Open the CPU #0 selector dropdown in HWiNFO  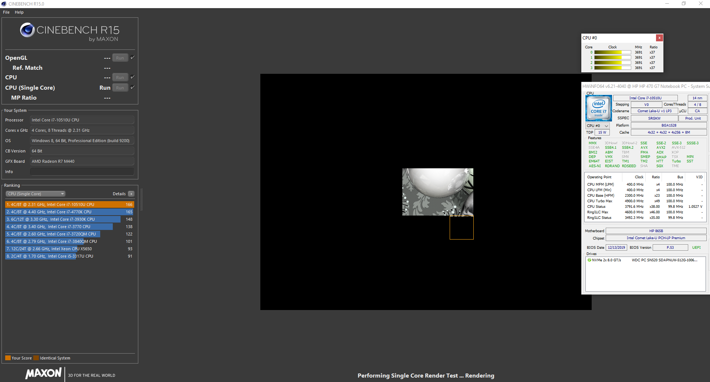click(x=597, y=126)
